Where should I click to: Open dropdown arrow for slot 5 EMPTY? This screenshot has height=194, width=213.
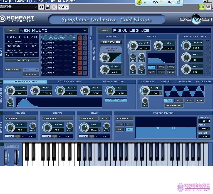pyautogui.click(x=74, y=58)
